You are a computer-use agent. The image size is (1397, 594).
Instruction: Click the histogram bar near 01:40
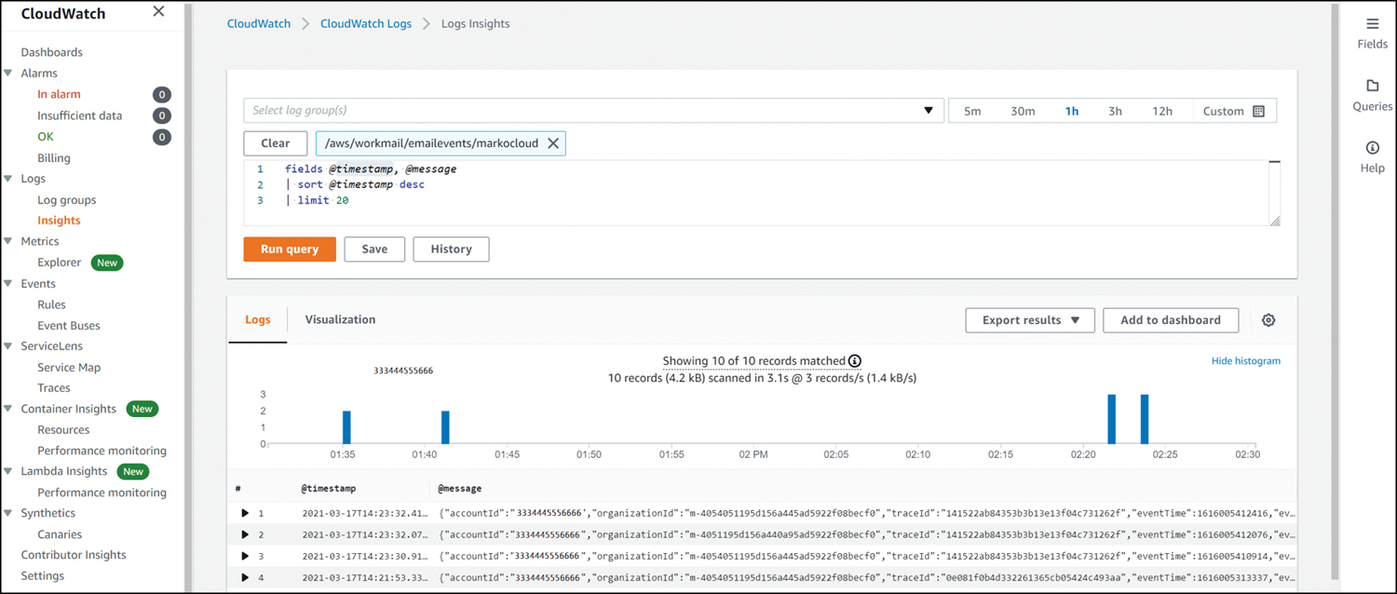tap(445, 427)
